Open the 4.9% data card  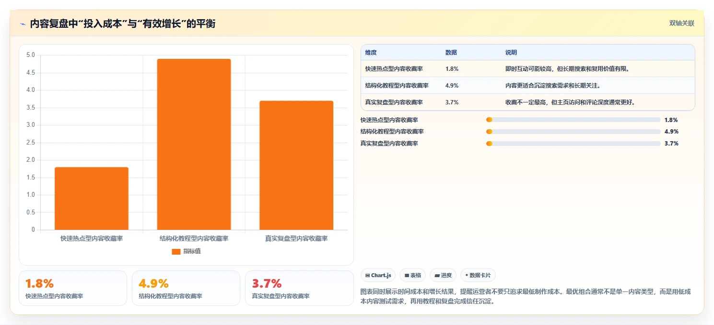(x=186, y=288)
